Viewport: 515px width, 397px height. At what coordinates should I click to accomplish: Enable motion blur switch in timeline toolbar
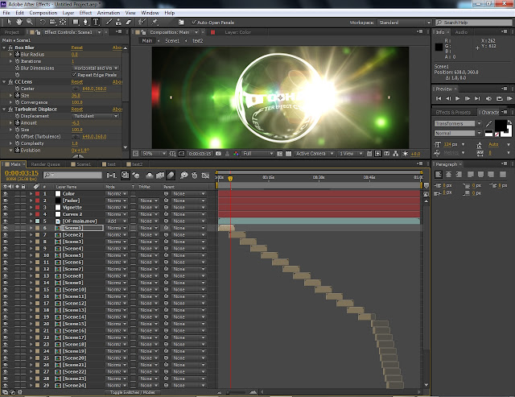(x=170, y=176)
